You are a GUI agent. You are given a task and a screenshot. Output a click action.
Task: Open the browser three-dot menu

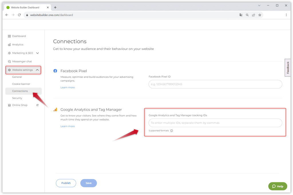pyautogui.click(x=286, y=15)
